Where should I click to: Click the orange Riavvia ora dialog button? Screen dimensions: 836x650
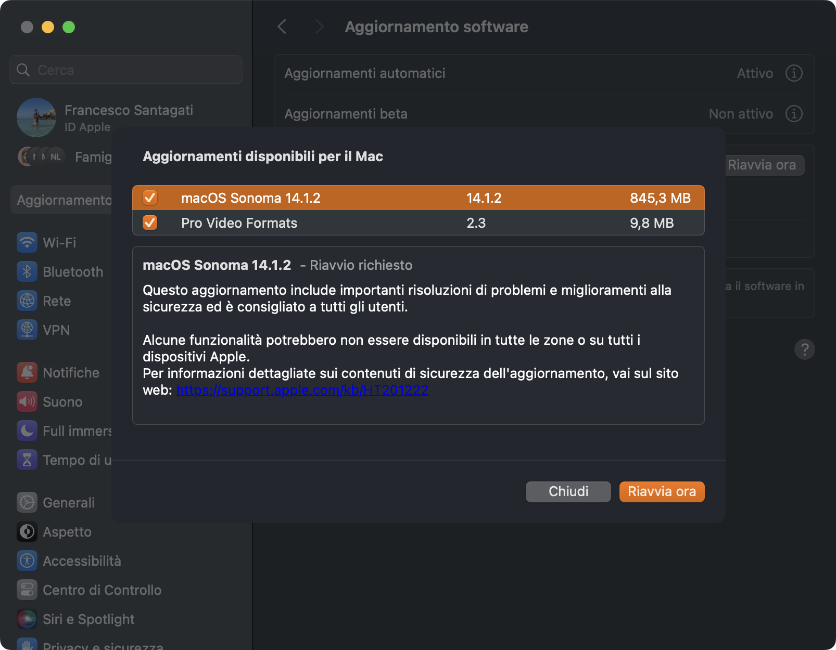click(662, 491)
